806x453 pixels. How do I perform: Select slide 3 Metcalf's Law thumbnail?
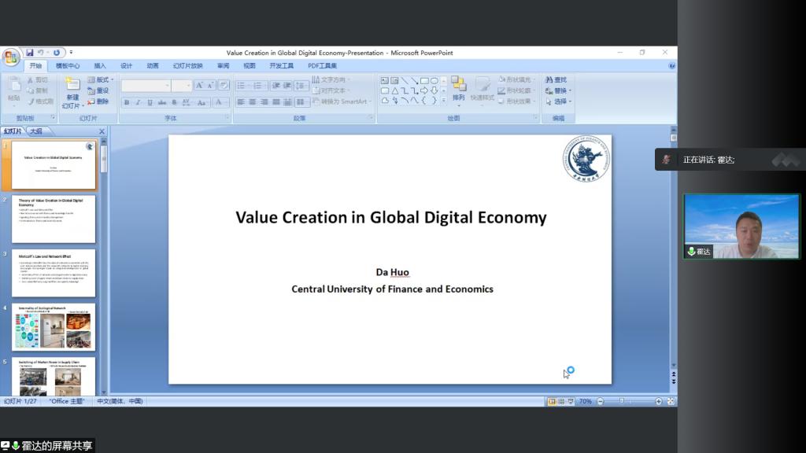53,273
